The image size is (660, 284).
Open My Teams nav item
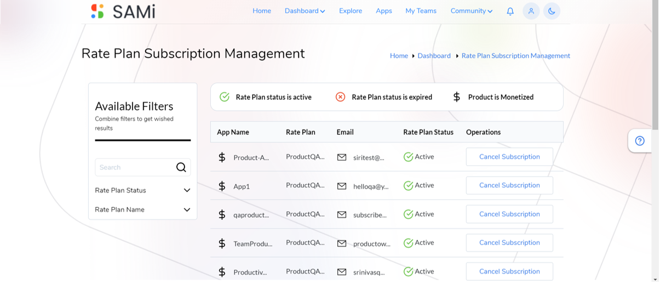[421, 11]
